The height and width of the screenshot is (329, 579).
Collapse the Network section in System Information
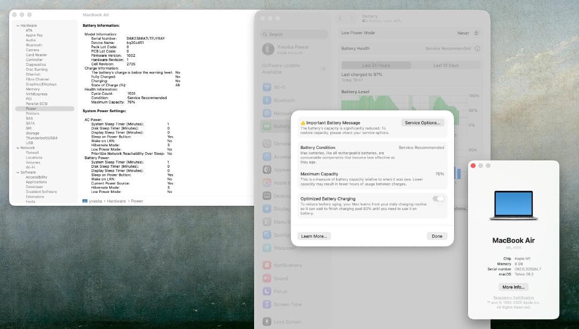18,148
